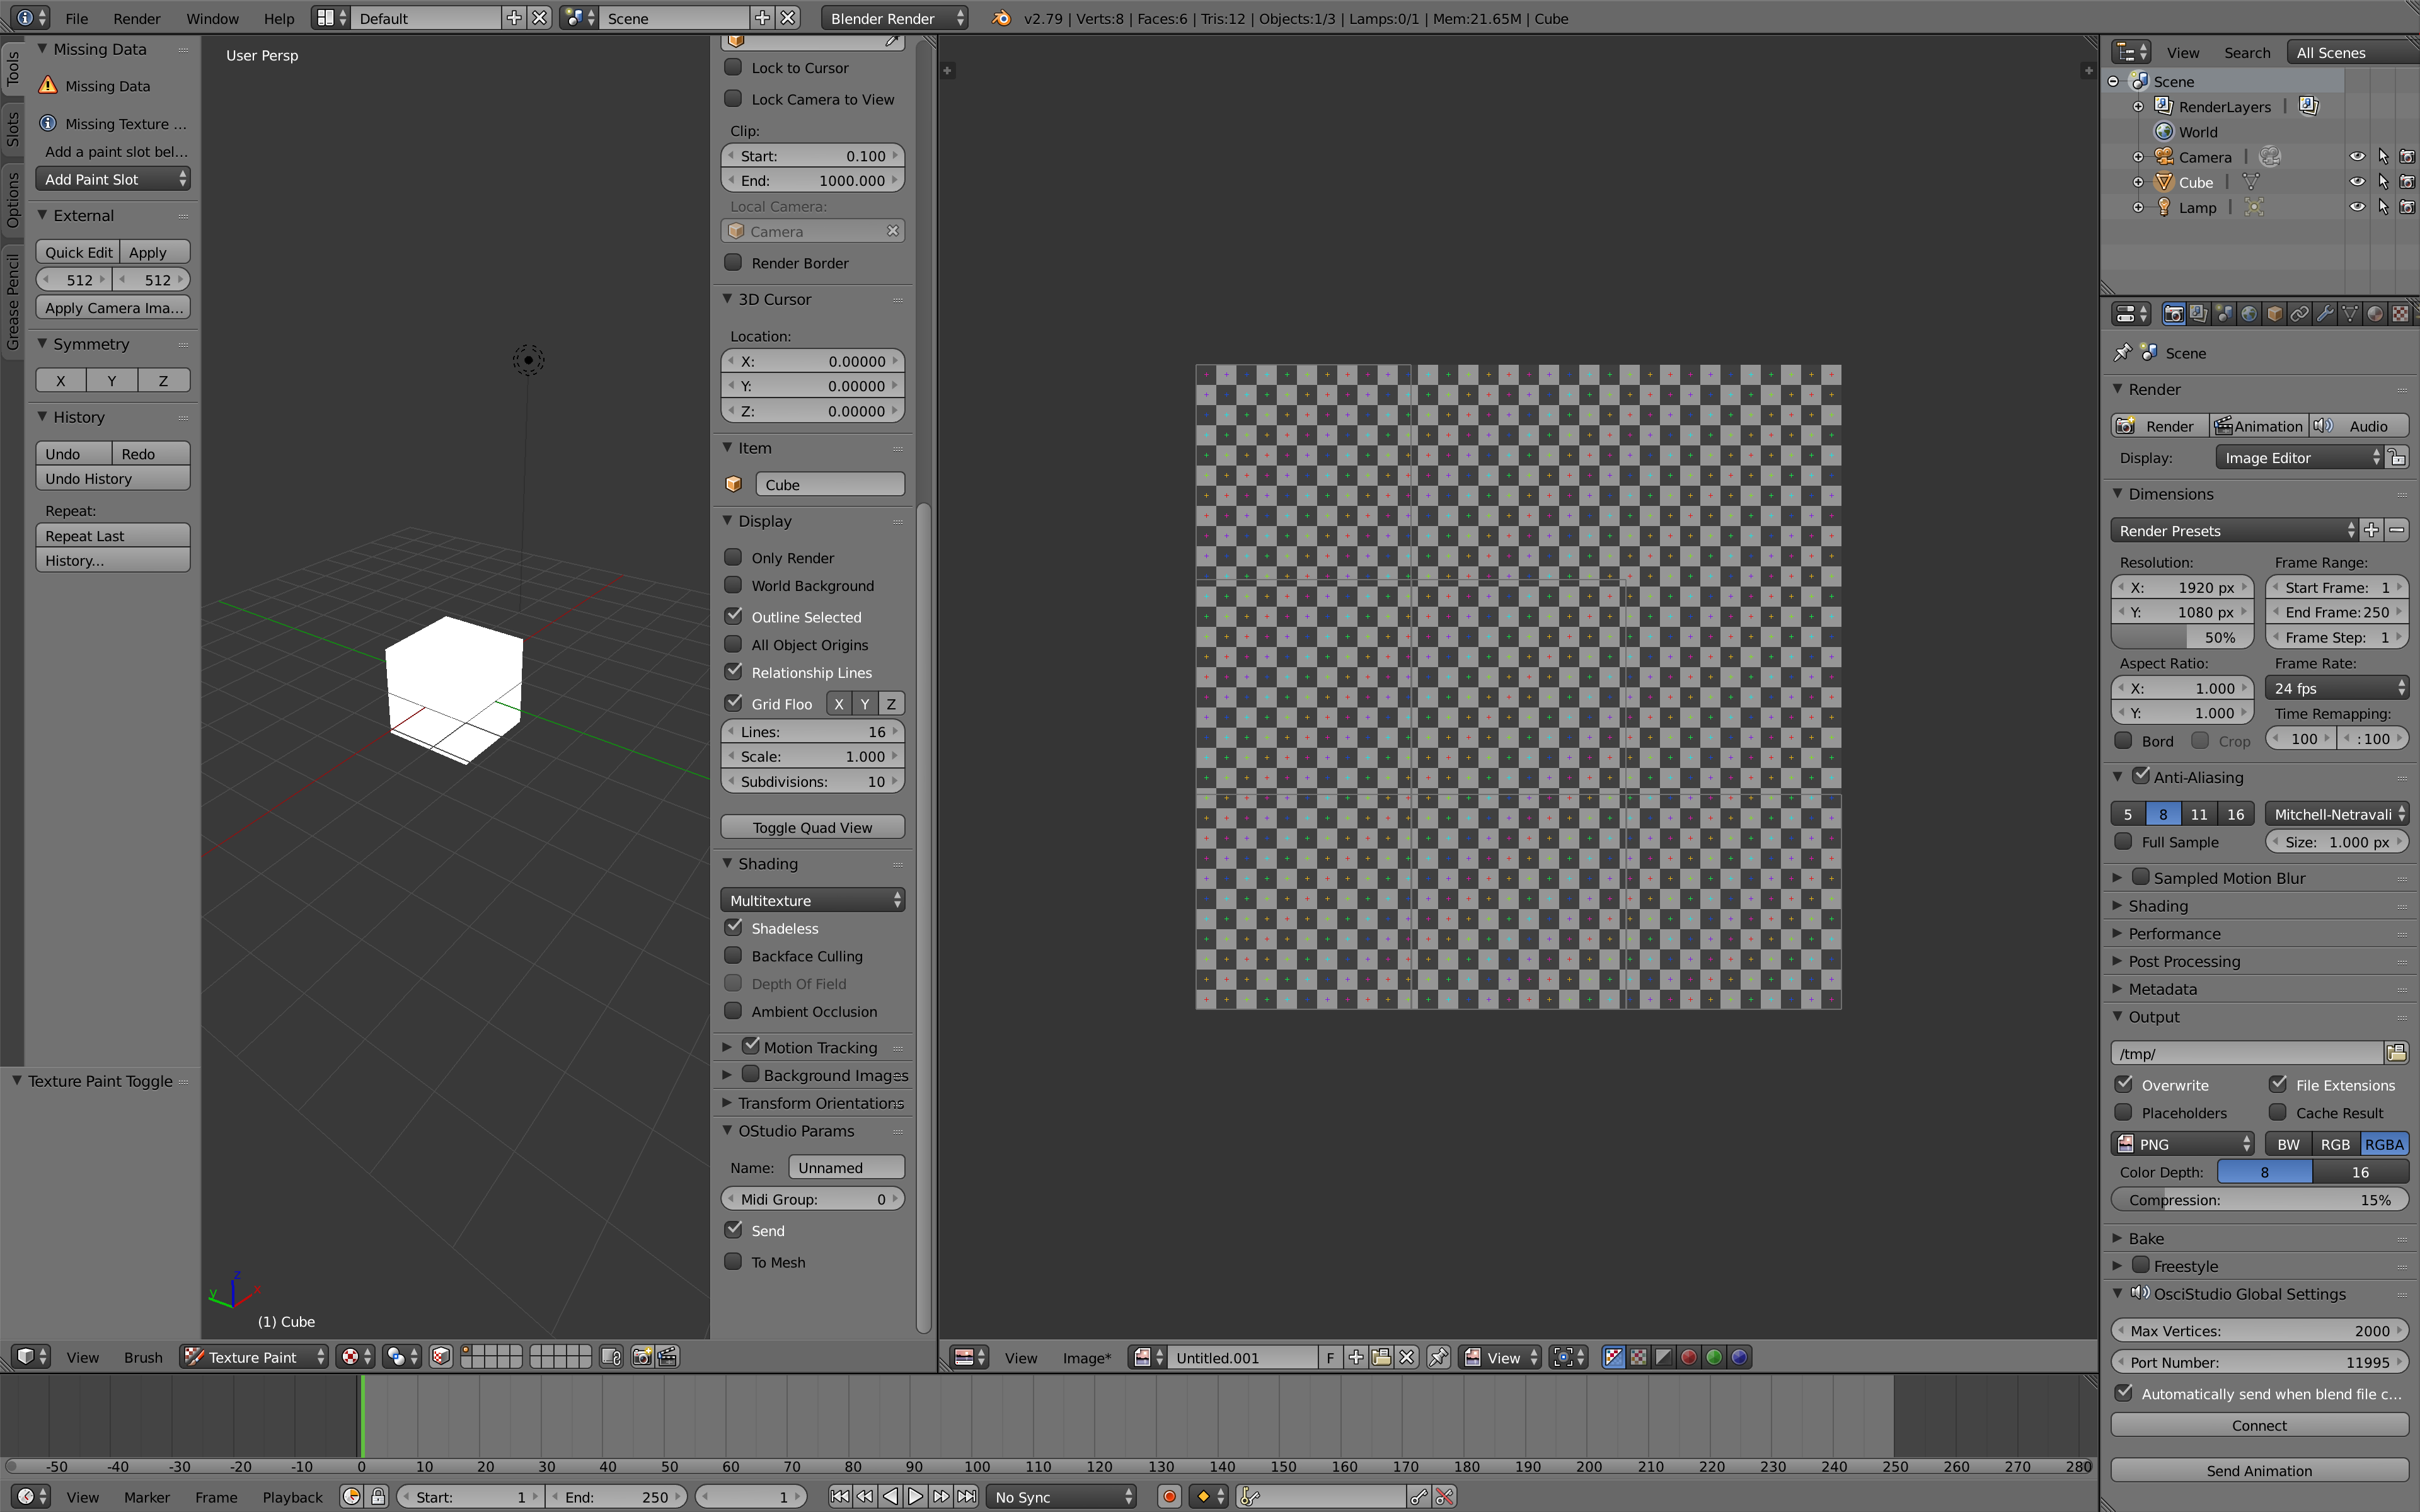Hide the Cube in the outliner
This screenshot has height=1512, width=2420.
(2357, 182)
